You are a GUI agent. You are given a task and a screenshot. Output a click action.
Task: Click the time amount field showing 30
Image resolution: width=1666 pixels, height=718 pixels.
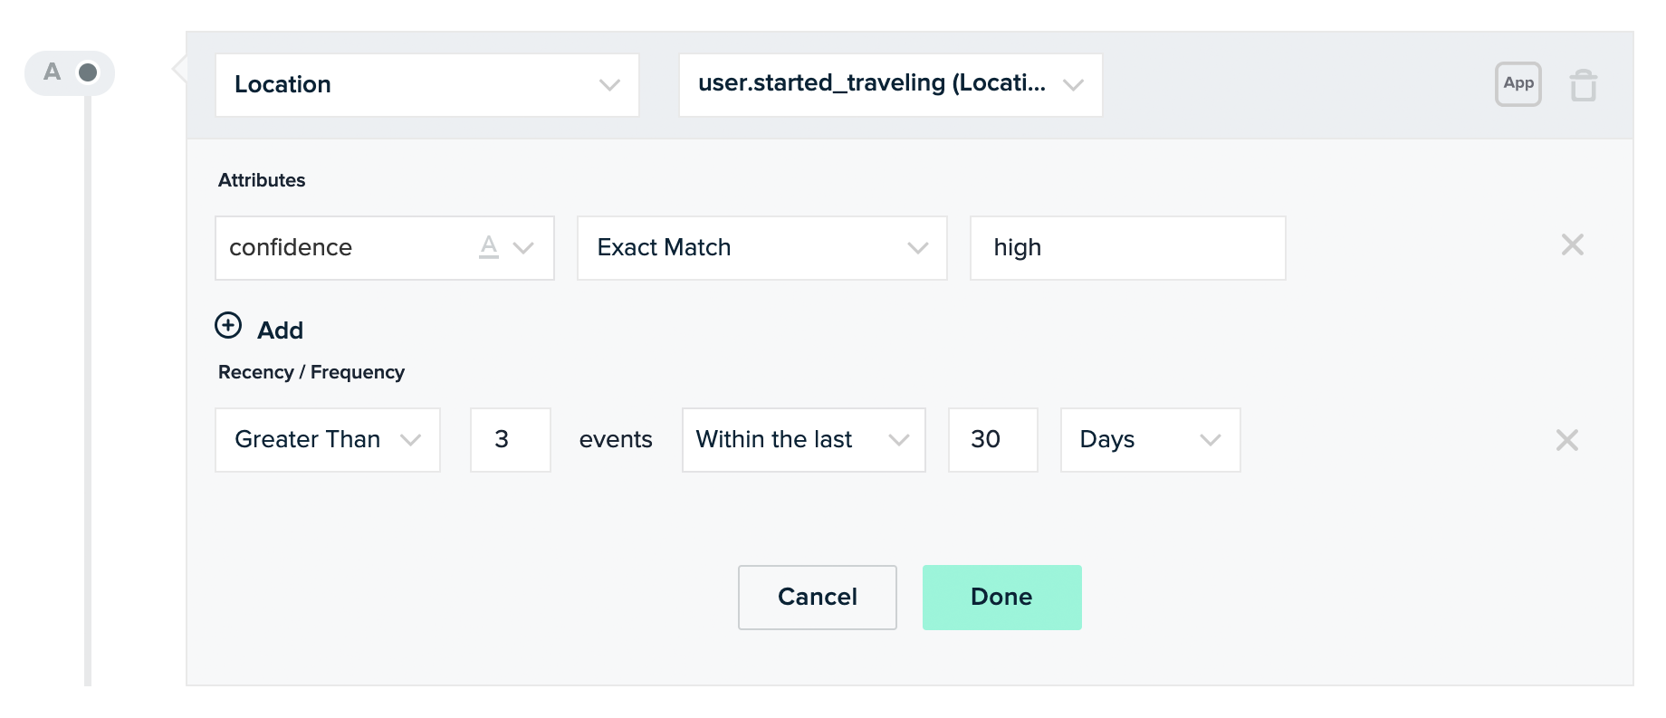pos(991,440)
